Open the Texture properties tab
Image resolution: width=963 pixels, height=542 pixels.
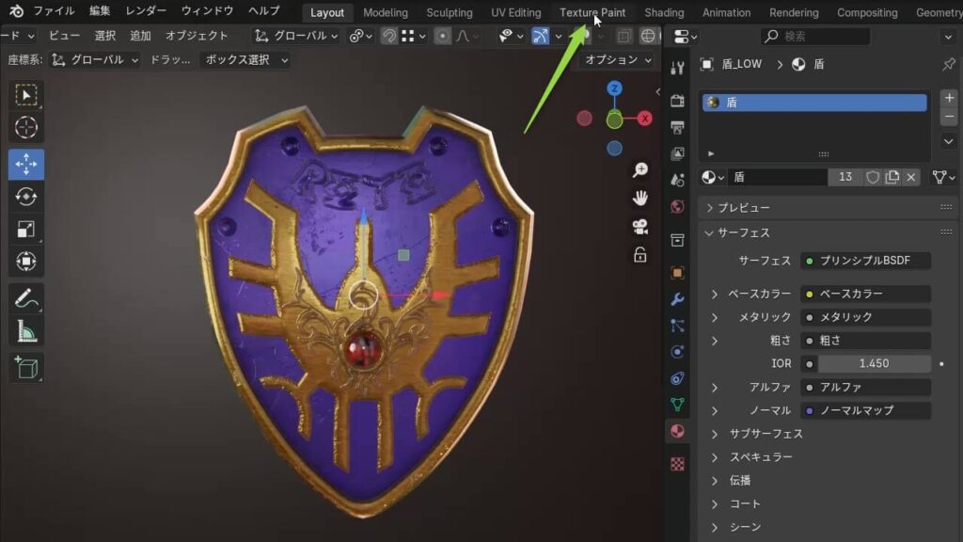677,464
